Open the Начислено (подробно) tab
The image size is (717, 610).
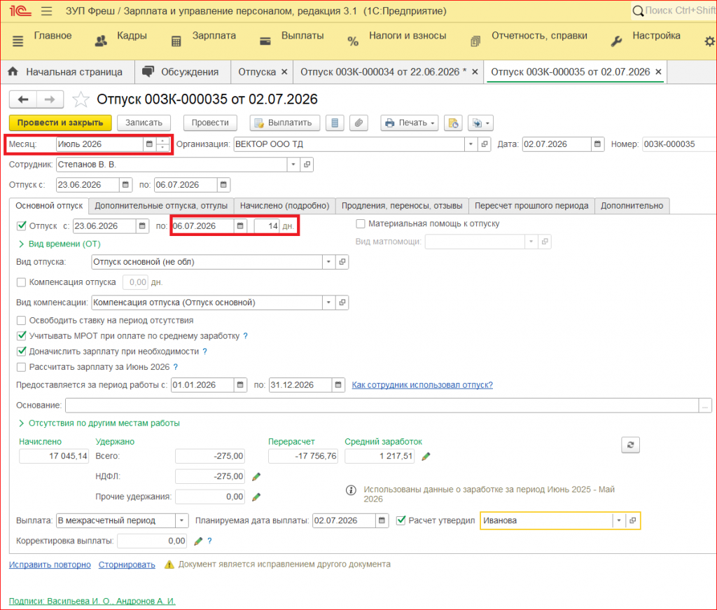(284, 206)
